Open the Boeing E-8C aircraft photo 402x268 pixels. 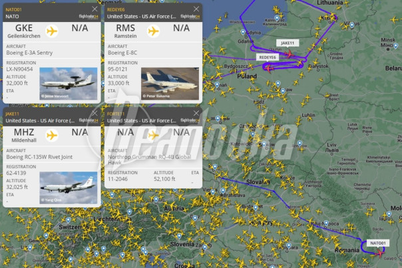pyautogui.click(x=170, y=84)
